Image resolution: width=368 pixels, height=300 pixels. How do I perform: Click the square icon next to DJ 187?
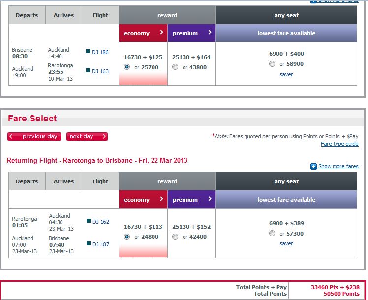(89, 243)
